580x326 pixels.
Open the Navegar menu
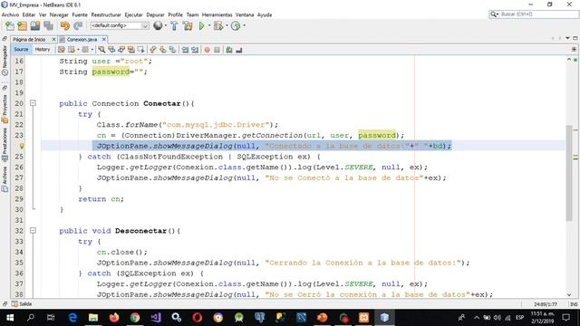coord(59,14)
